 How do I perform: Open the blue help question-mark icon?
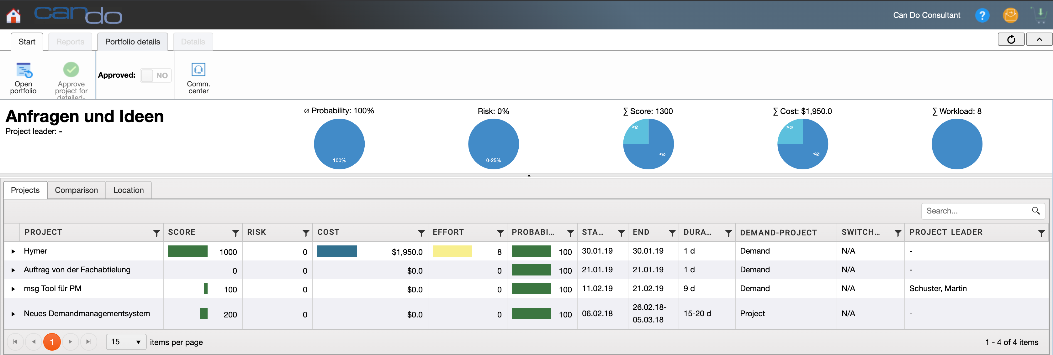pos(982,16)
